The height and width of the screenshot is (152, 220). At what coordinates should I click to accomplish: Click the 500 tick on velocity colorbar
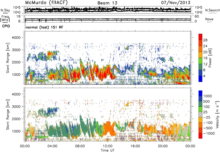tap(207, 101)
